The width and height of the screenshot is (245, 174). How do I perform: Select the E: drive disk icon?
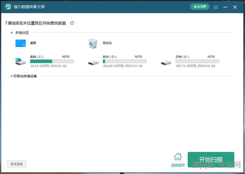[166, 63]
